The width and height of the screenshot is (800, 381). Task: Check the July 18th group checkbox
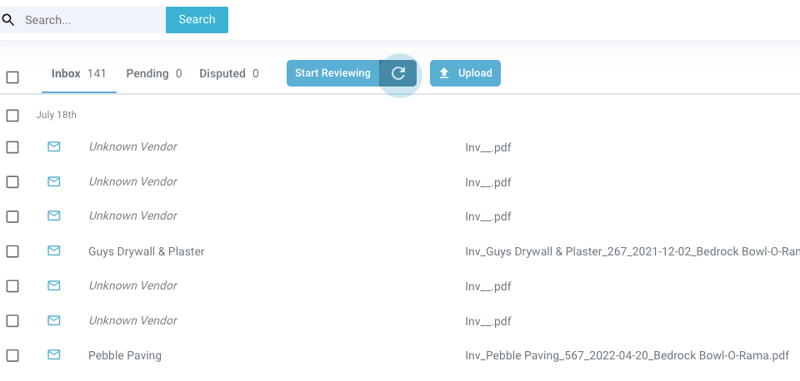coord(12,116)
